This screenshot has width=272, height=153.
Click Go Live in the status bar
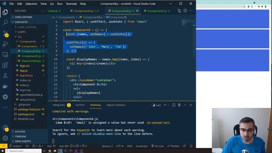pyautogui.click(x=158, y=146)
